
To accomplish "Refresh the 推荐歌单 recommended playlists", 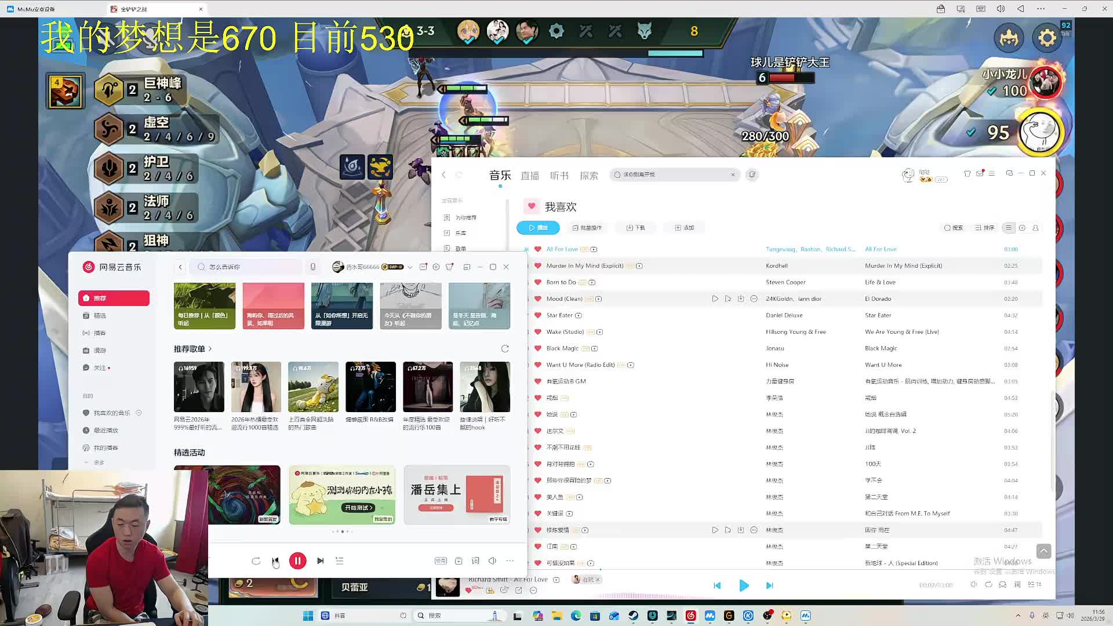I will tap(505, 348).
